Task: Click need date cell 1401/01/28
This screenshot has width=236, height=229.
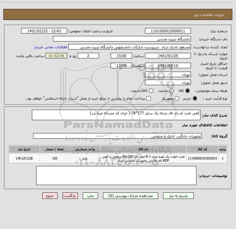Action: pos(24,158)
